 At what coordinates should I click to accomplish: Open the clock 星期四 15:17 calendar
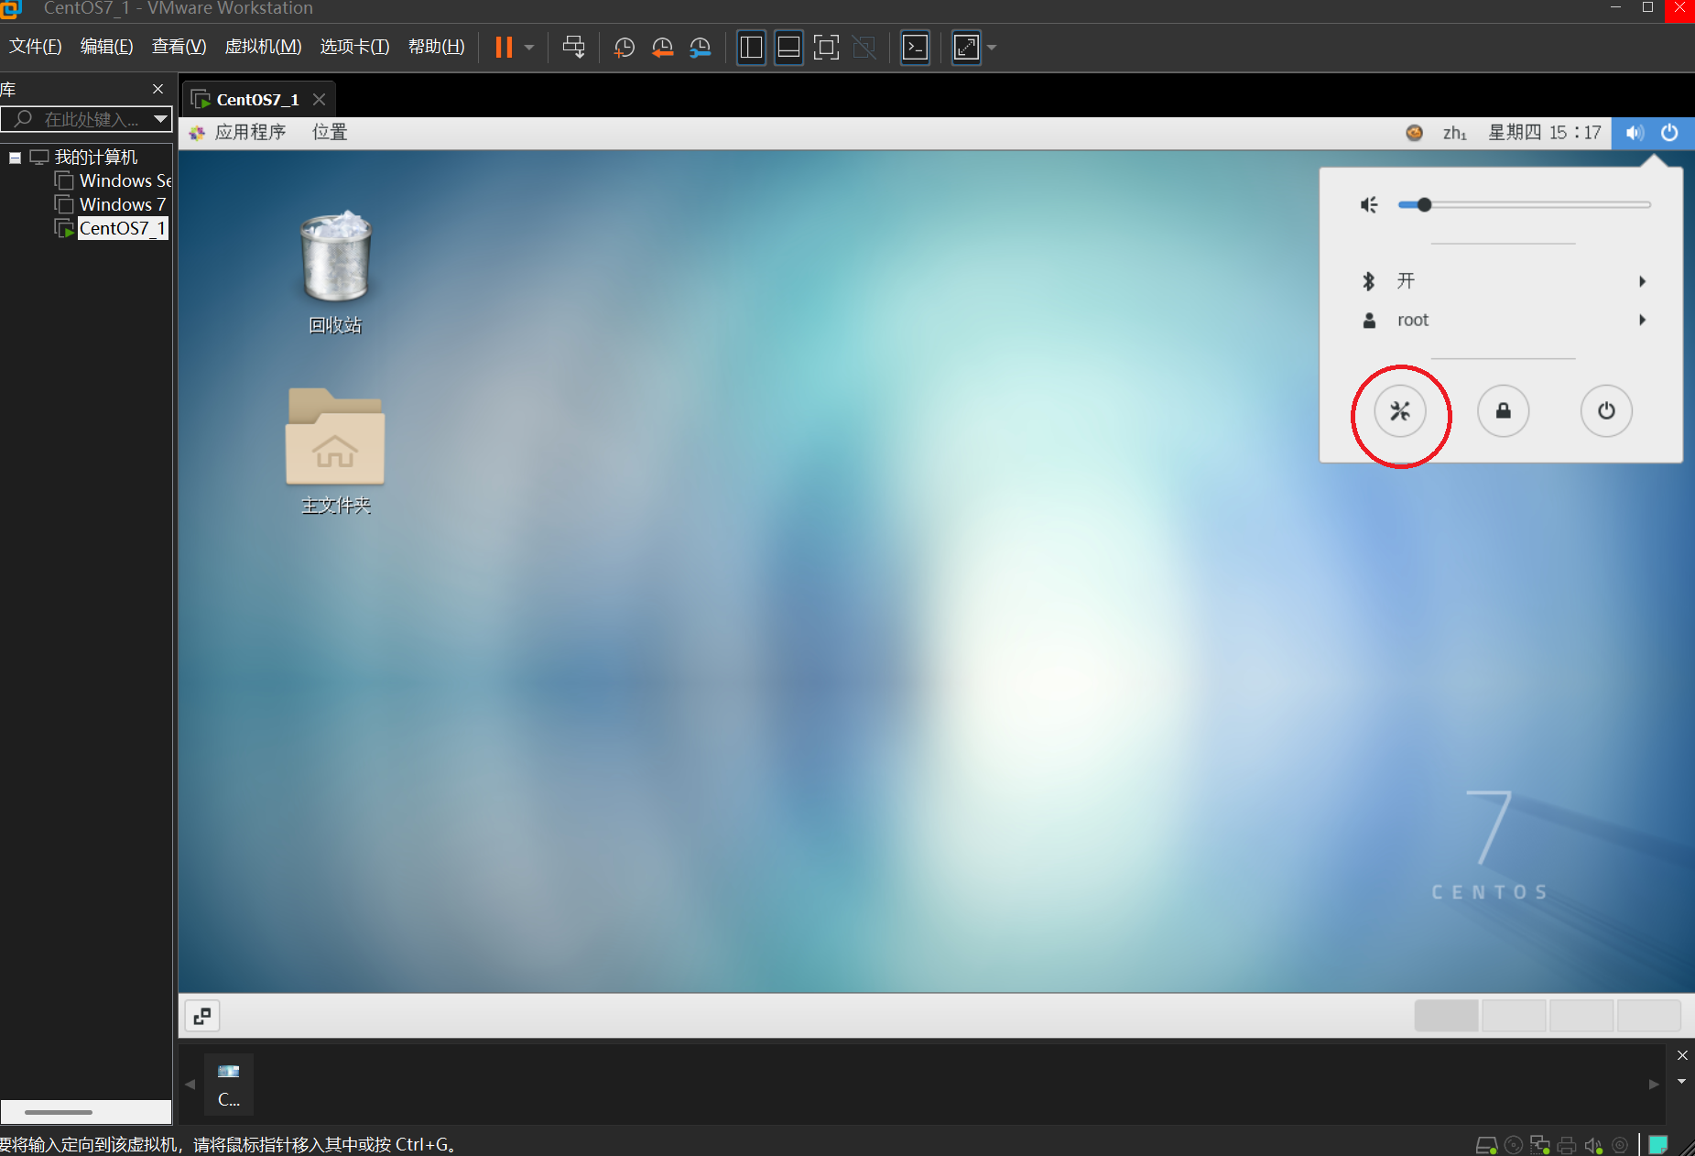pyautogui.click(x=1544, y=133)
